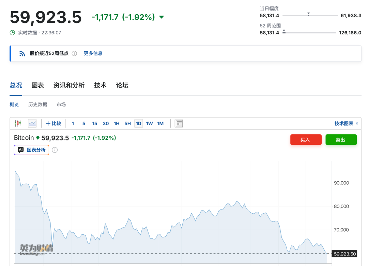Set chart interval to 30 minutes
This screenshot has width=368, height=266.
(106, 123)
